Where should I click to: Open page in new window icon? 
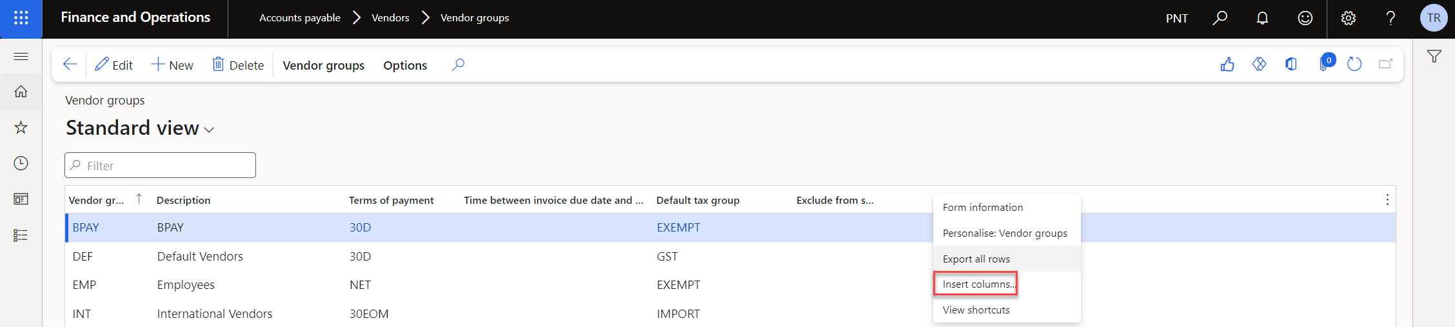pyautogui.click(x=1385, y=64)
